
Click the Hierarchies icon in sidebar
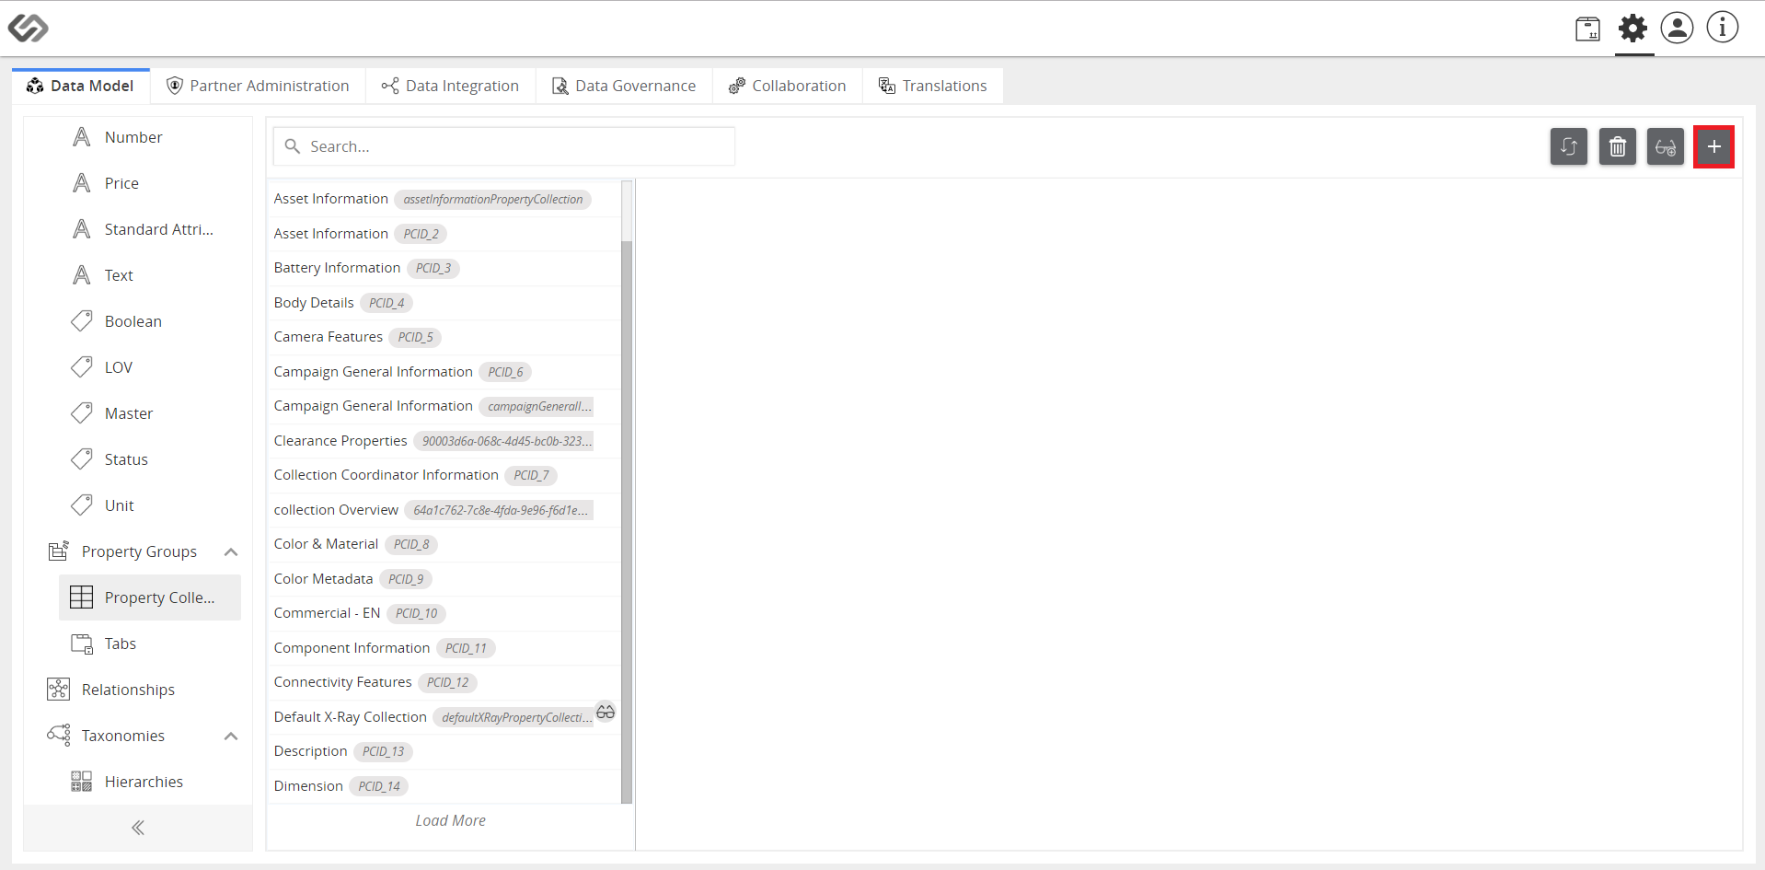tap(82, 782)
